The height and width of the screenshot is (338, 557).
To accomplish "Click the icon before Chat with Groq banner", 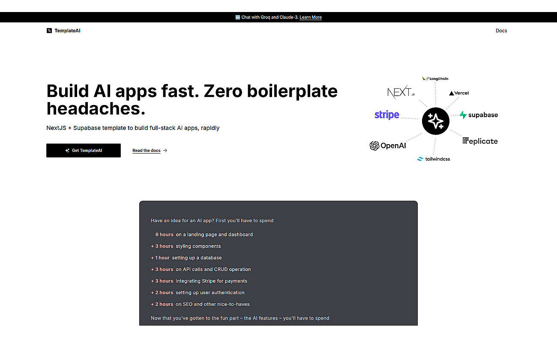I will (238, 17).
